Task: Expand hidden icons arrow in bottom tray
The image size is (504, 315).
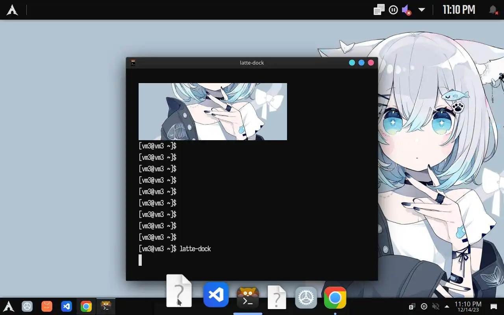Action: pyautogui.click(x=447, y=306)
